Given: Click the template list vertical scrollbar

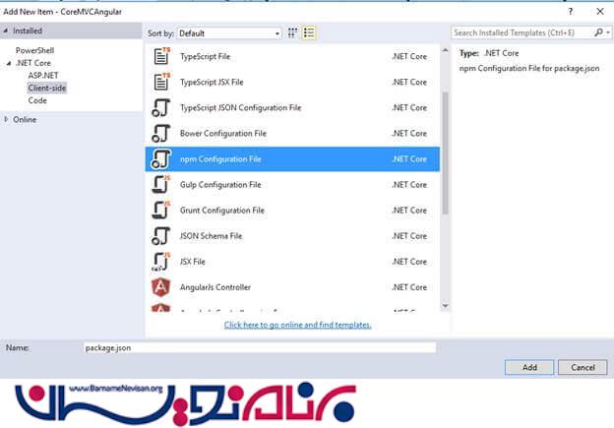Looking at the screenshot, I should coord(445,148).
